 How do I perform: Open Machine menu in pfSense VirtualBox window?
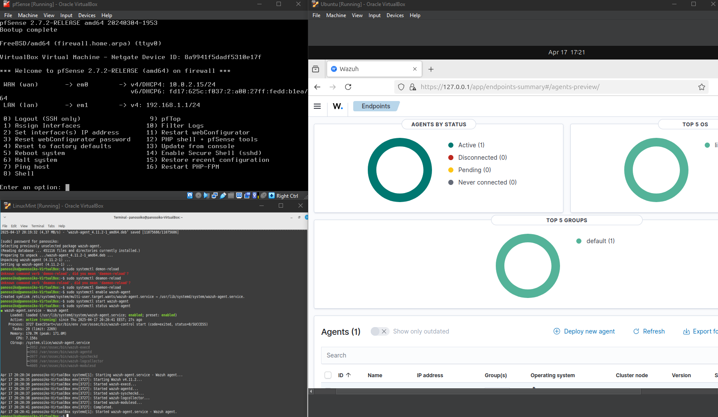(x=28, y=15)
